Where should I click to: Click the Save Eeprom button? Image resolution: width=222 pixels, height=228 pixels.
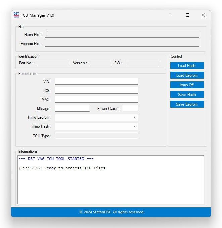187,104
